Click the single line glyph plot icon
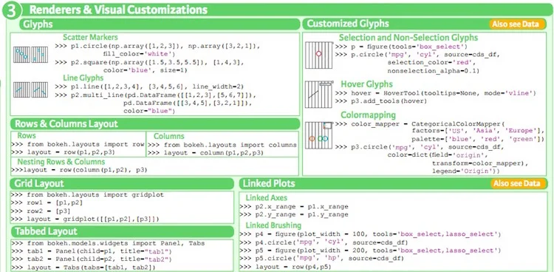Image resolution: width=554 pixels, height=272 pixels. coord(21,90)
